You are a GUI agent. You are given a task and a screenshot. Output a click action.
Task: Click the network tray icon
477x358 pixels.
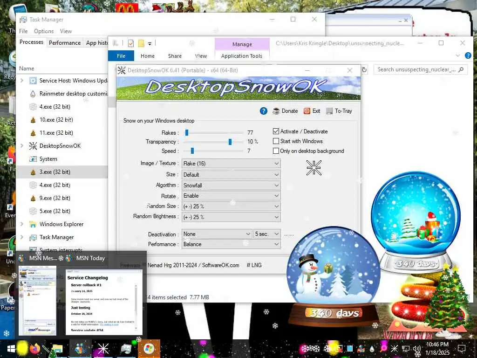tap(406, 349)
